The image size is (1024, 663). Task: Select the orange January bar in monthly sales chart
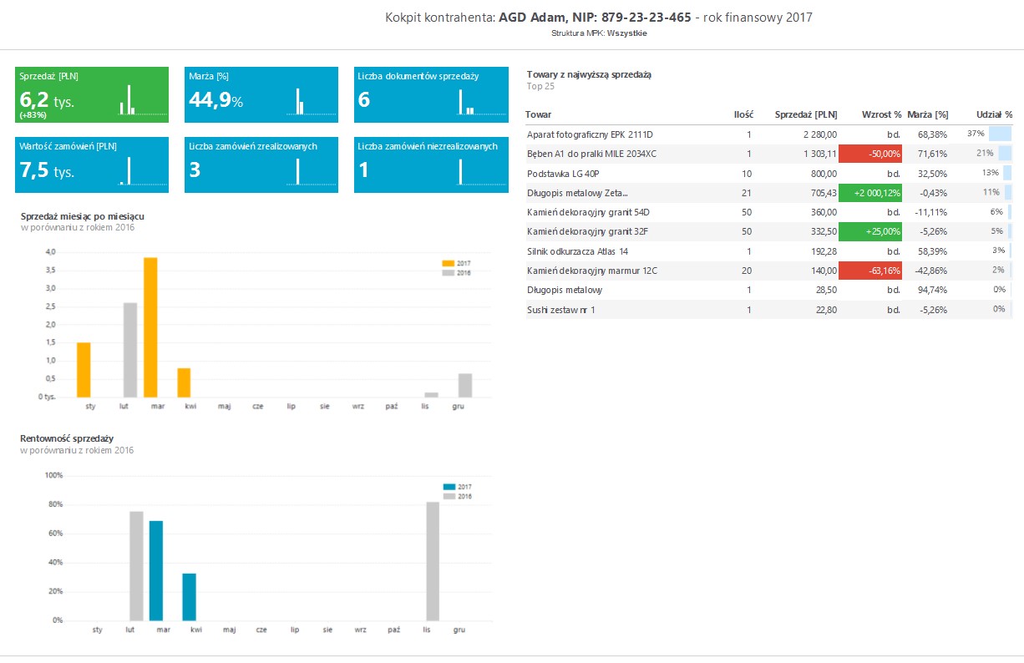[84, 370]
